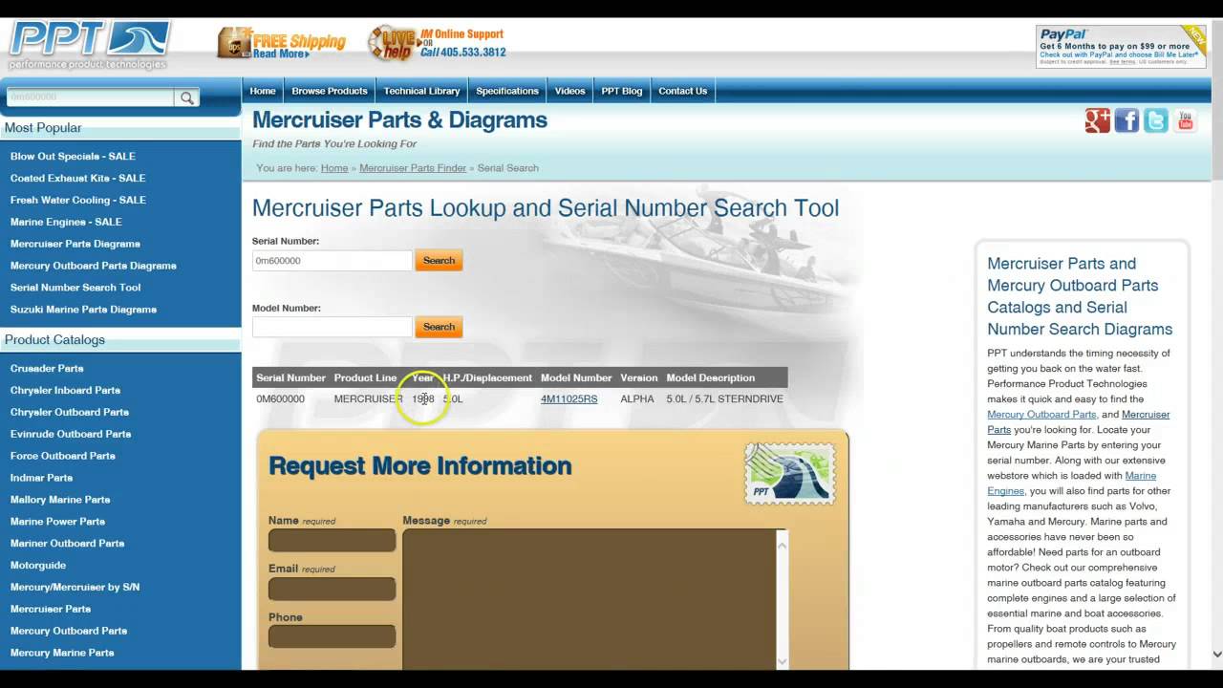The height and width of the screenshot is (688, 1223).
Task: Click the Message text area
Action: coord(590,599)
